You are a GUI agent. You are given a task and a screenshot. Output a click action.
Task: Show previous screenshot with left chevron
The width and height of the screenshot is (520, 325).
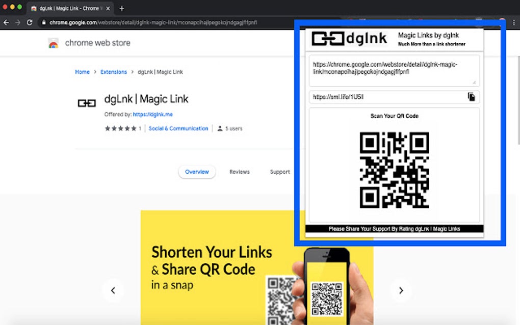pyautogui.click(x=113, y=290)
